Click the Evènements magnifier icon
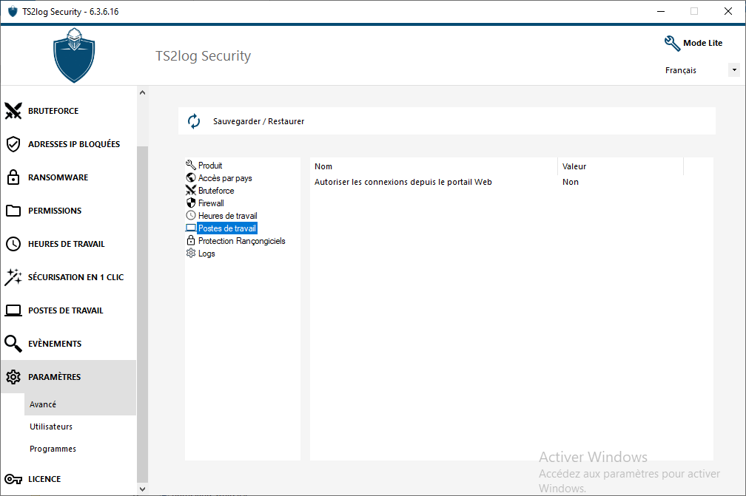Viewport: 746px width, 496px height. [x=13, y=344]
